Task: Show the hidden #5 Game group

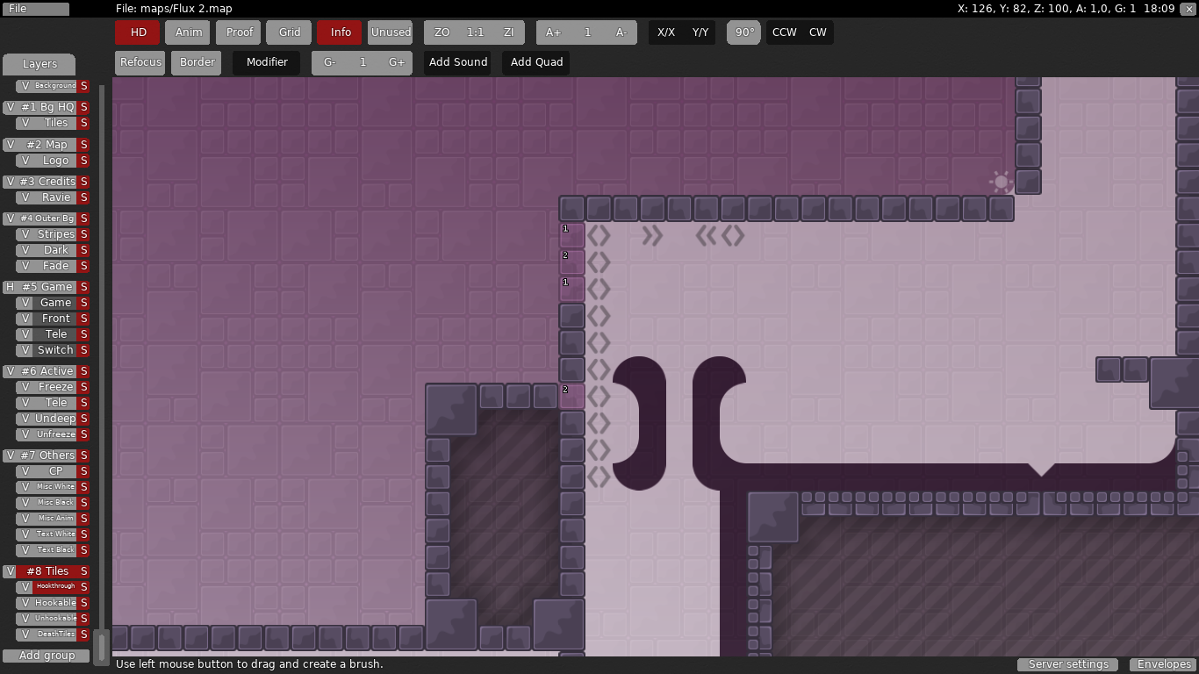Action: (x=11, y=287)
